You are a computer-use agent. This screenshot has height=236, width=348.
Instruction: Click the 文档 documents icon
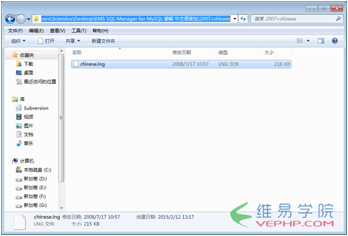(x=19, y=135)
